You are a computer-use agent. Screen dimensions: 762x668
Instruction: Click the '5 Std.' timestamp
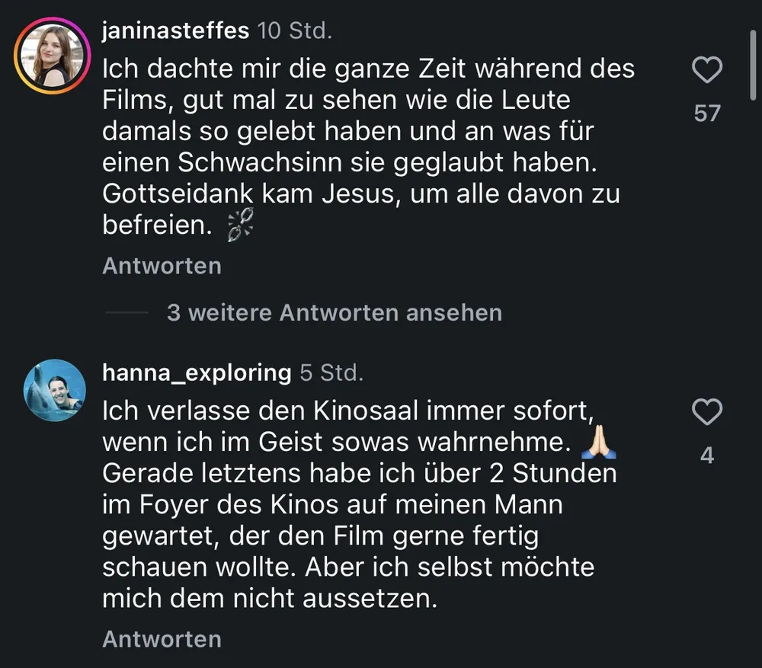331,372
